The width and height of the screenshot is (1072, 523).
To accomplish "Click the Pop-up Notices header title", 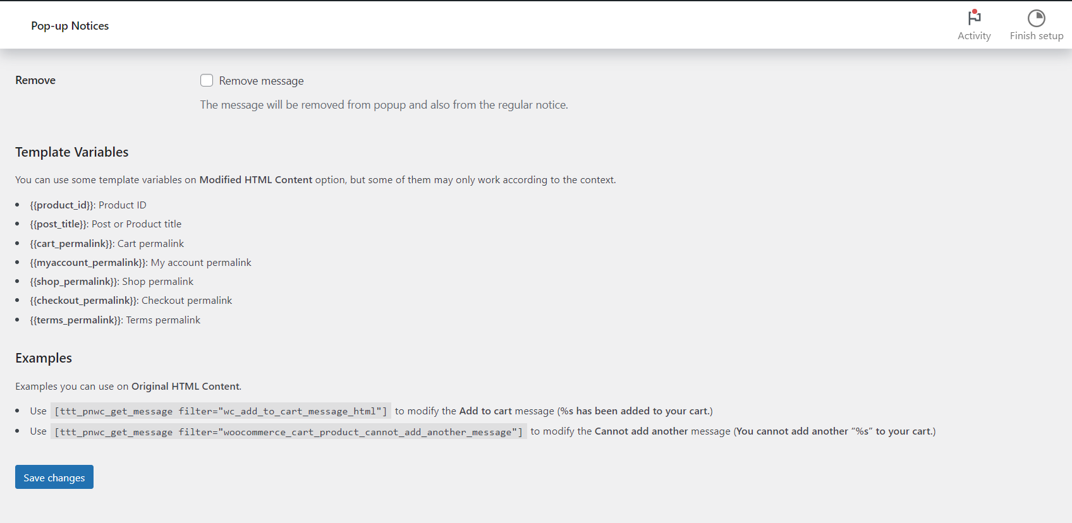I will point(70,25).
